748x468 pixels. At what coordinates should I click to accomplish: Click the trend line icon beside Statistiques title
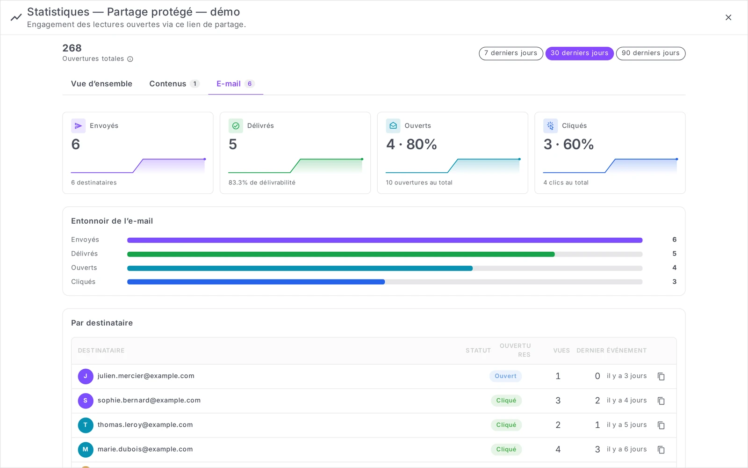coord(16,17)
